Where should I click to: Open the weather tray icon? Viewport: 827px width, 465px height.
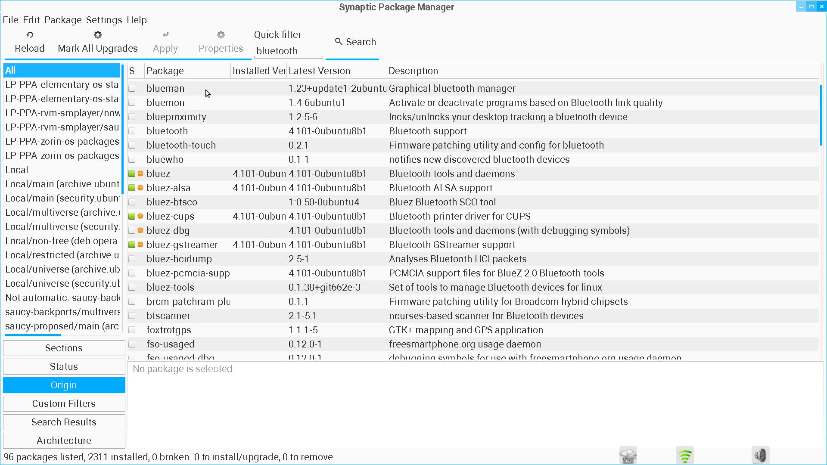628,455
